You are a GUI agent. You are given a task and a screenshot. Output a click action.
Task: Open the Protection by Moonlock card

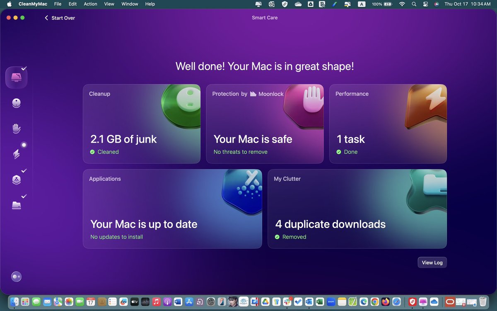[265, 124]
